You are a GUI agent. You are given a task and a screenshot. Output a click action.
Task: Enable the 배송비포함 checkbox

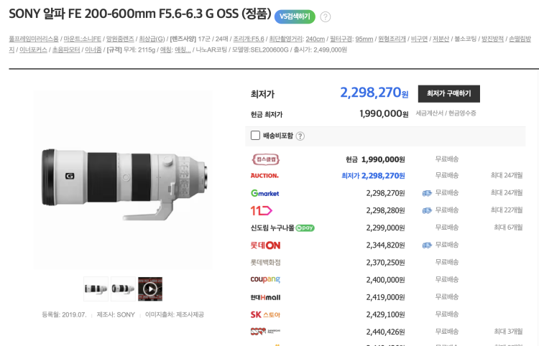(255, 135)
